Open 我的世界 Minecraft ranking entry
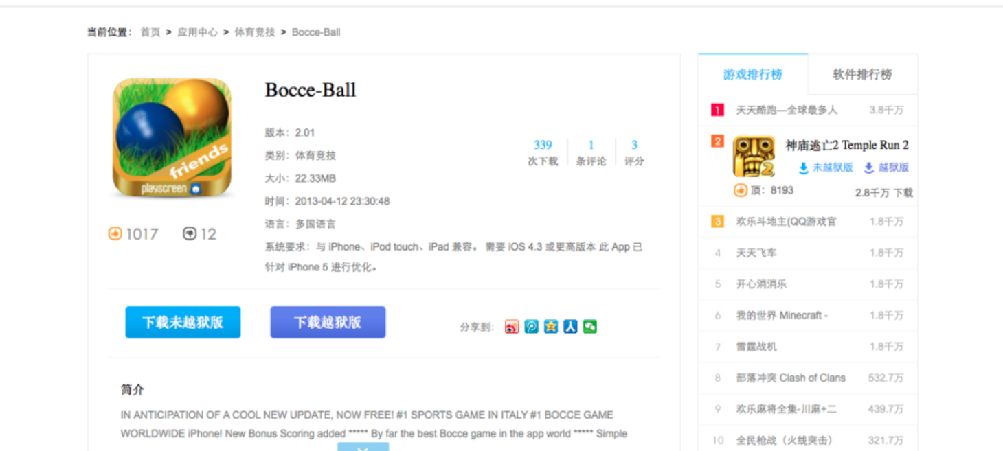Viewport: 1003px width, 451px height. tap(782, 316)
